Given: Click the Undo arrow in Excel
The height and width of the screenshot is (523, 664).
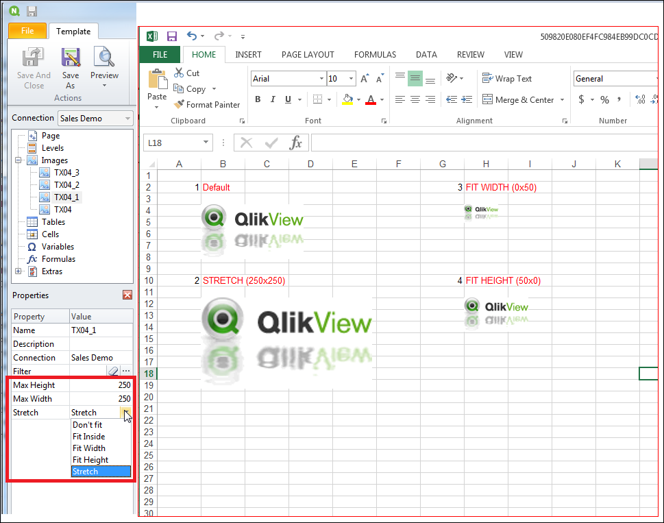Looking at the screenshot, I should pos(192,36).
